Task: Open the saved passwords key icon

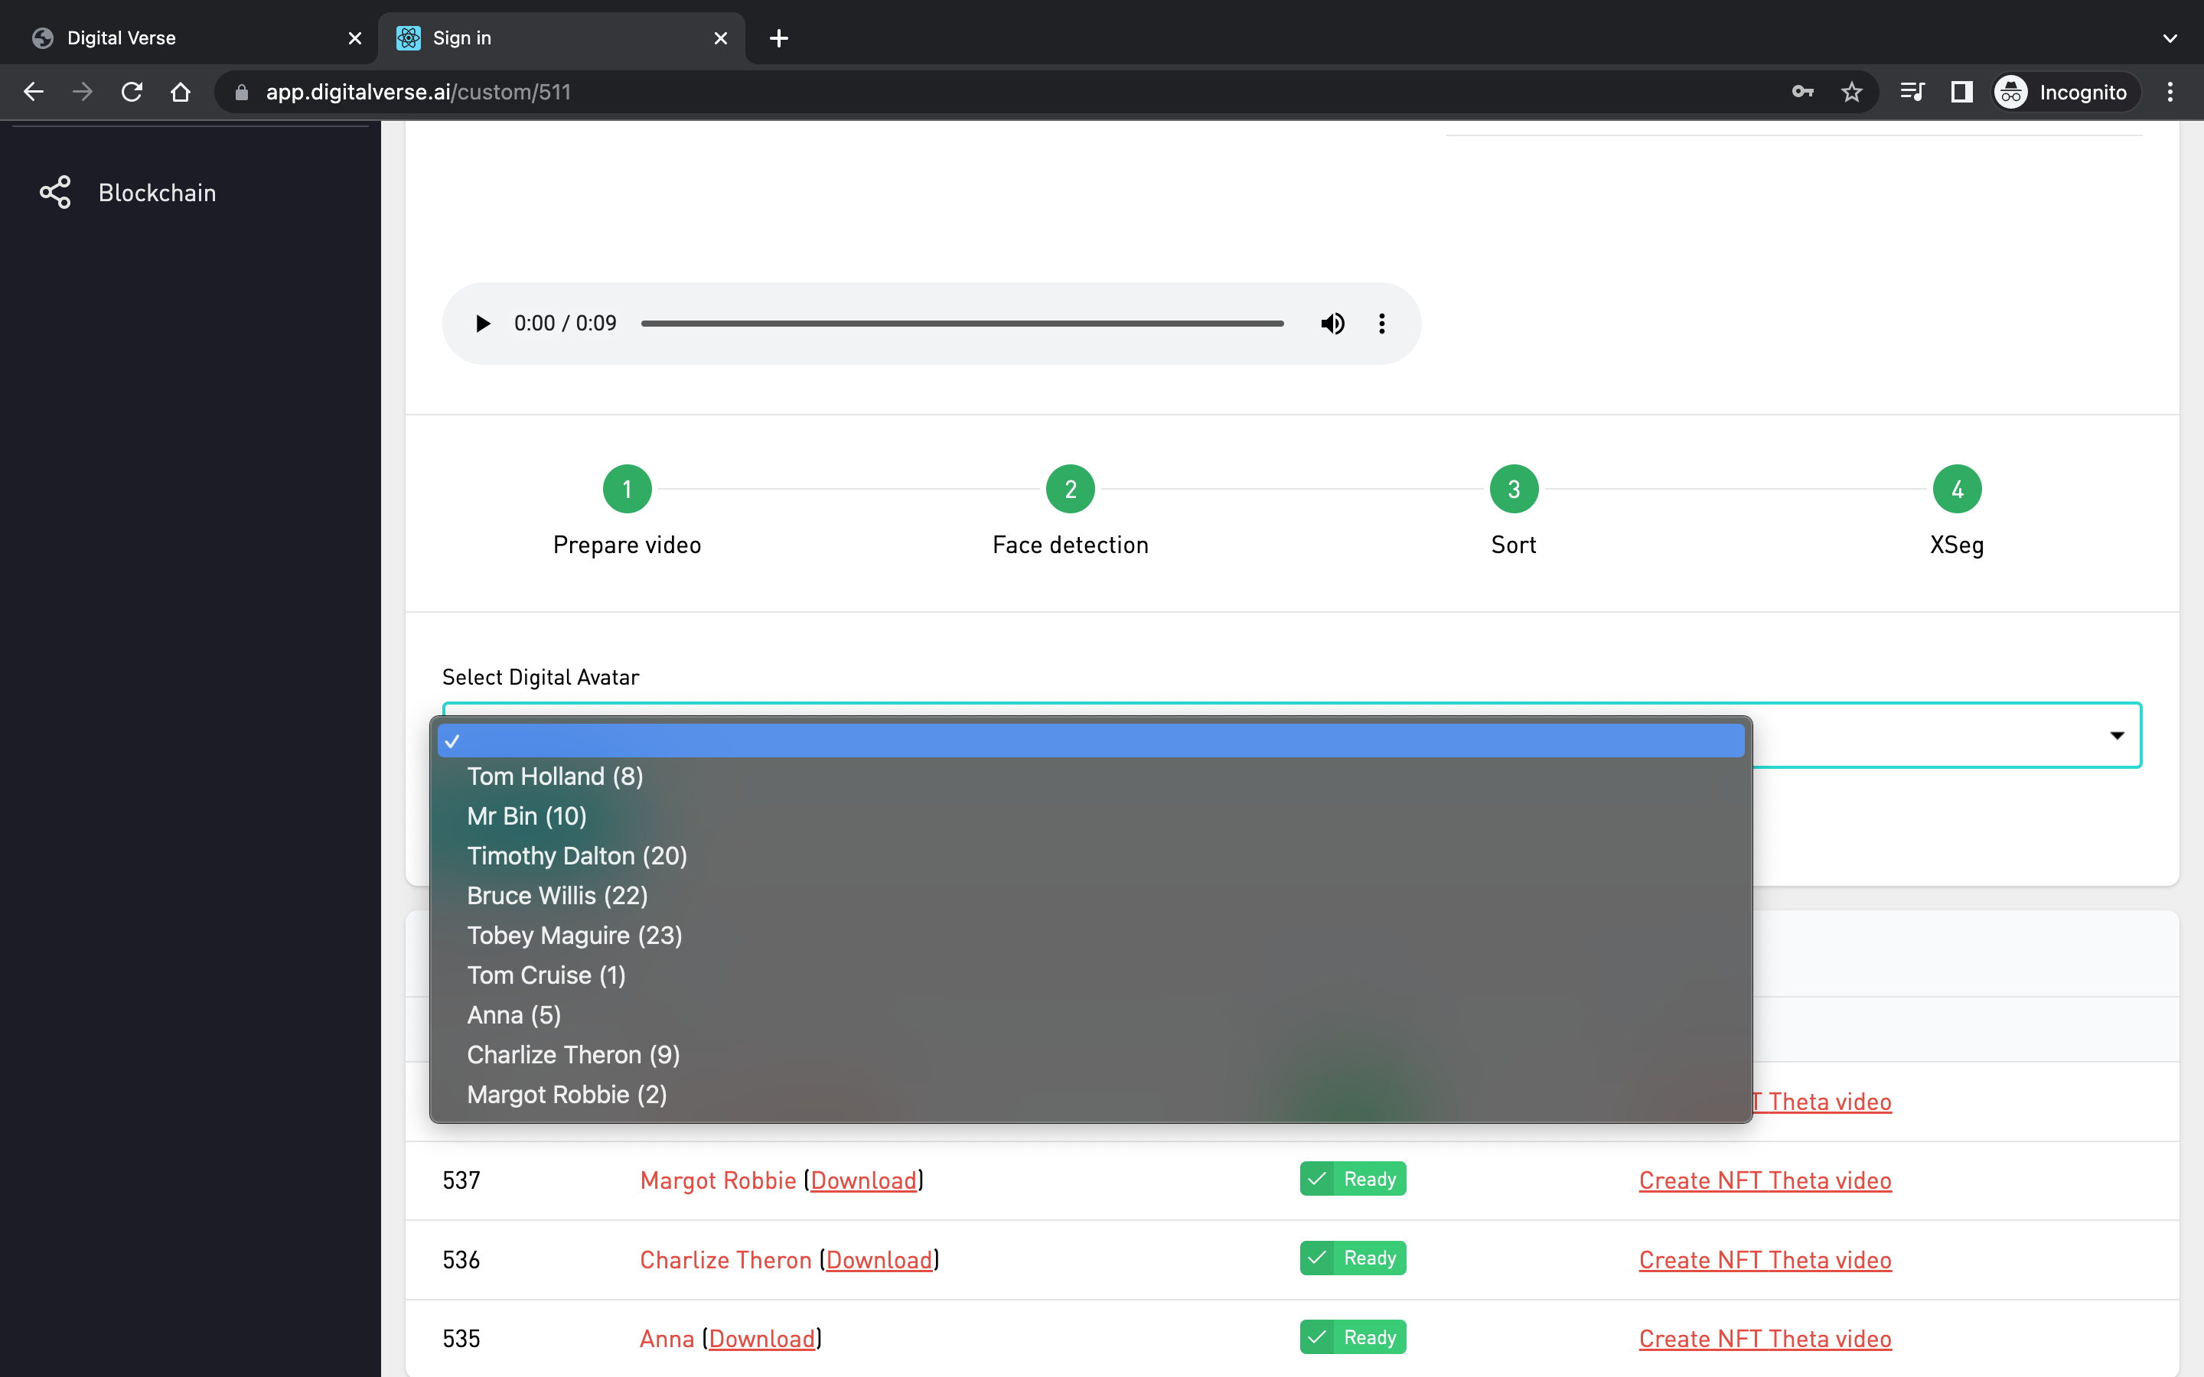Action: pyautogui.click(x=1802, y=92)
